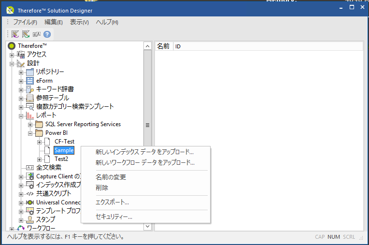Viewport: 369px width, 245px height.
Task: Click the ワークフロー arrows icon
Action: pos(21,228)
